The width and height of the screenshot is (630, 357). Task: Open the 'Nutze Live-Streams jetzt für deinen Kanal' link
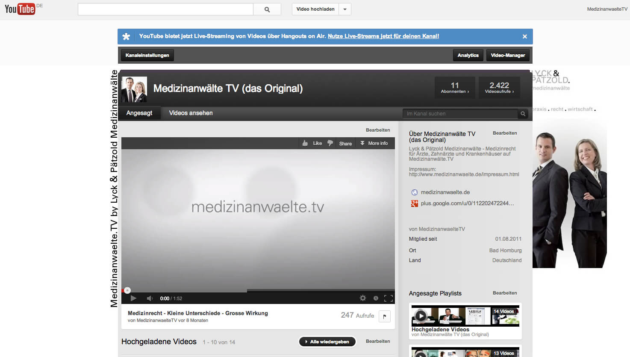point(383,36)
